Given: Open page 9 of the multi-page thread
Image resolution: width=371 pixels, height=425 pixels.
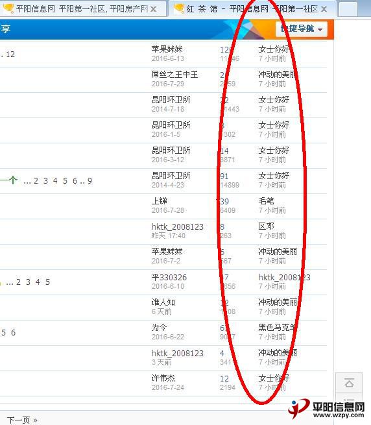Looking at the screenshot, I should click(x=90, y=181).
